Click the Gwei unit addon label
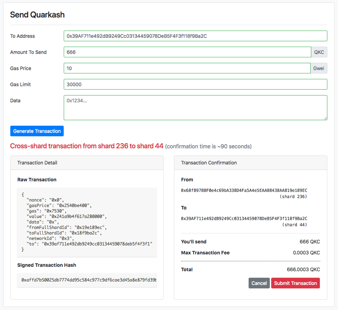This screenshot has height=310, width=338. click(319, 68)
